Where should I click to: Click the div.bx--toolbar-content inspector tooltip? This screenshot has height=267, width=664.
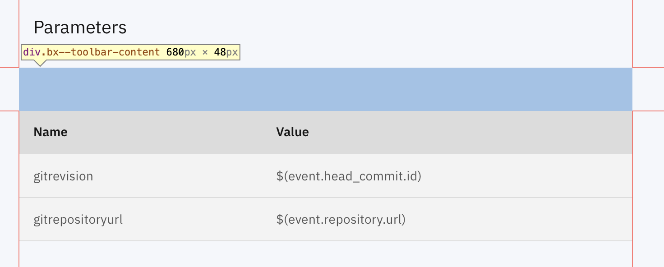pyautogui.click(x=131, y=51)
